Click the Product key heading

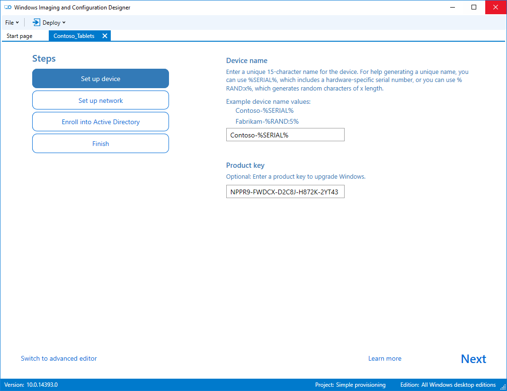tap(245, 165)
